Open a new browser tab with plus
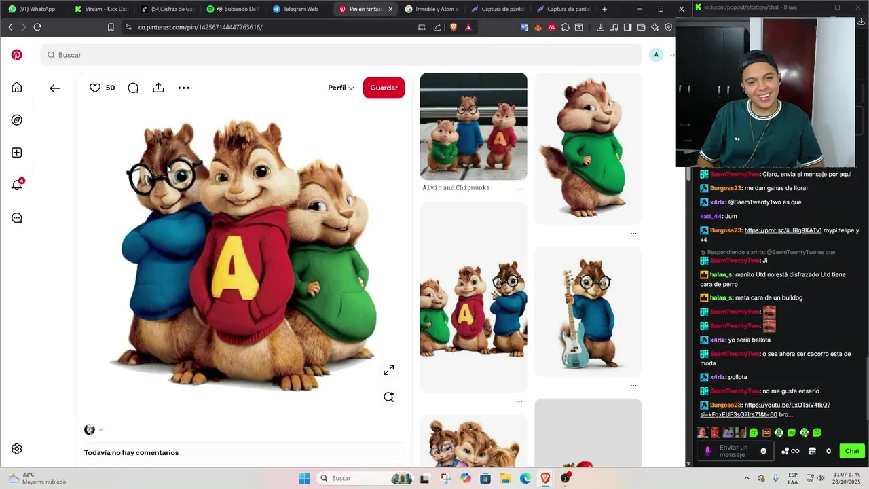 coord(604,9)
